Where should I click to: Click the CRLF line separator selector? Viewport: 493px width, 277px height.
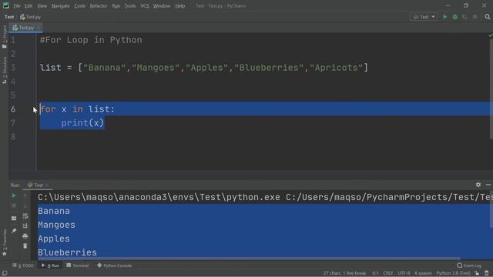[388, 273]
